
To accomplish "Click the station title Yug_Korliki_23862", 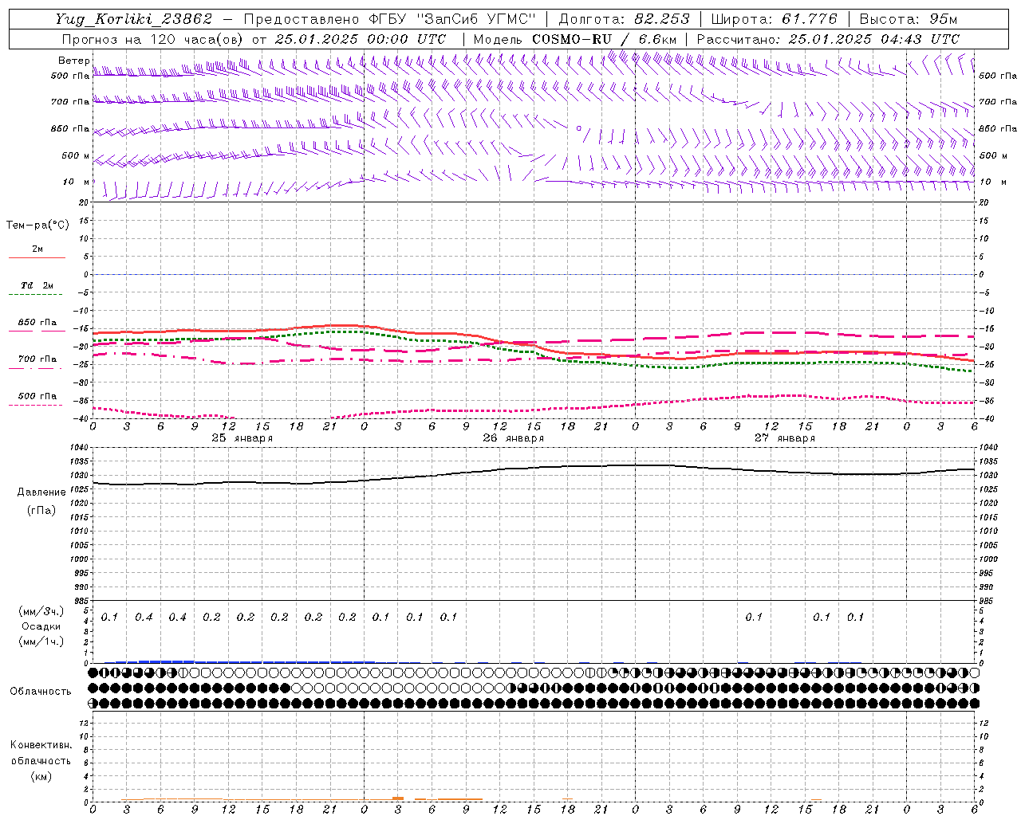I will tap(134, 19).
